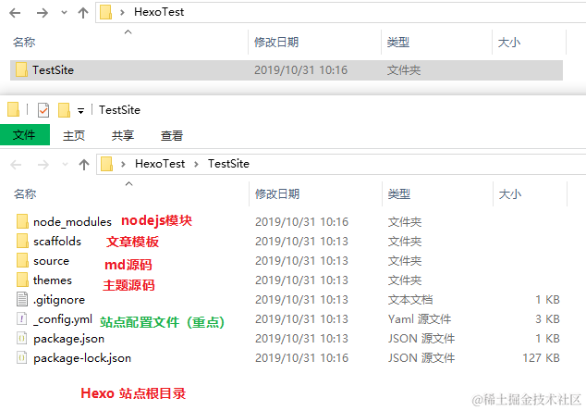
Task: Select TestSite folder in HexoTest window
Action: tap(287, 70)
